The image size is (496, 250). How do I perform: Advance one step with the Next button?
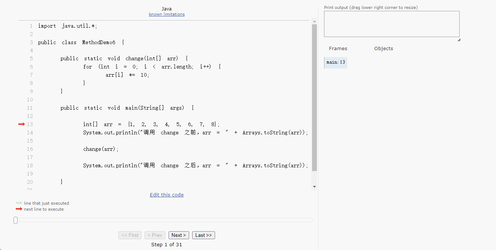coord(179,235)
